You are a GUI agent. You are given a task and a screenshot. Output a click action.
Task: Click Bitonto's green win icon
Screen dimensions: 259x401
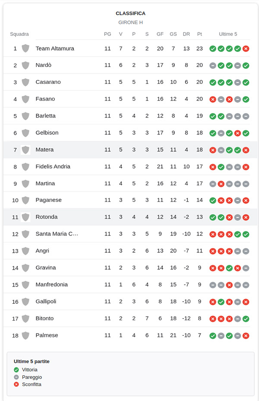pyautogui.click(x=246, y=318)
